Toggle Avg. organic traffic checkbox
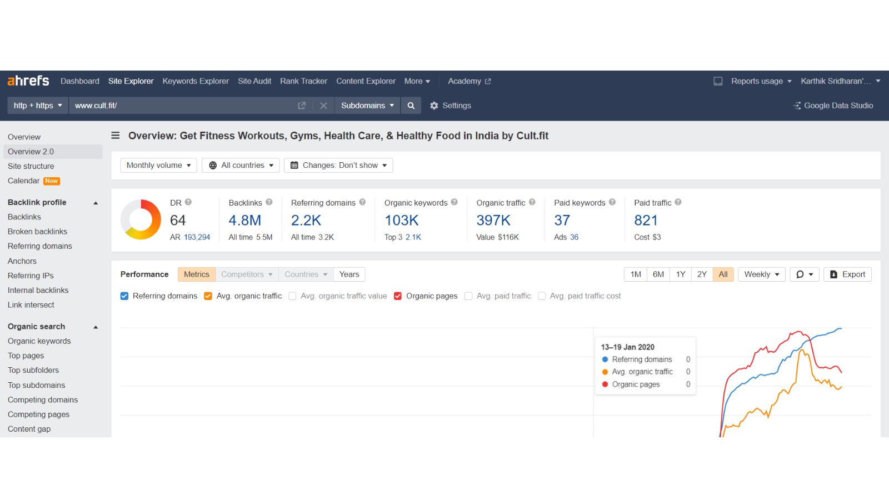The image size is (889, 500). click(x=208, y=296)
